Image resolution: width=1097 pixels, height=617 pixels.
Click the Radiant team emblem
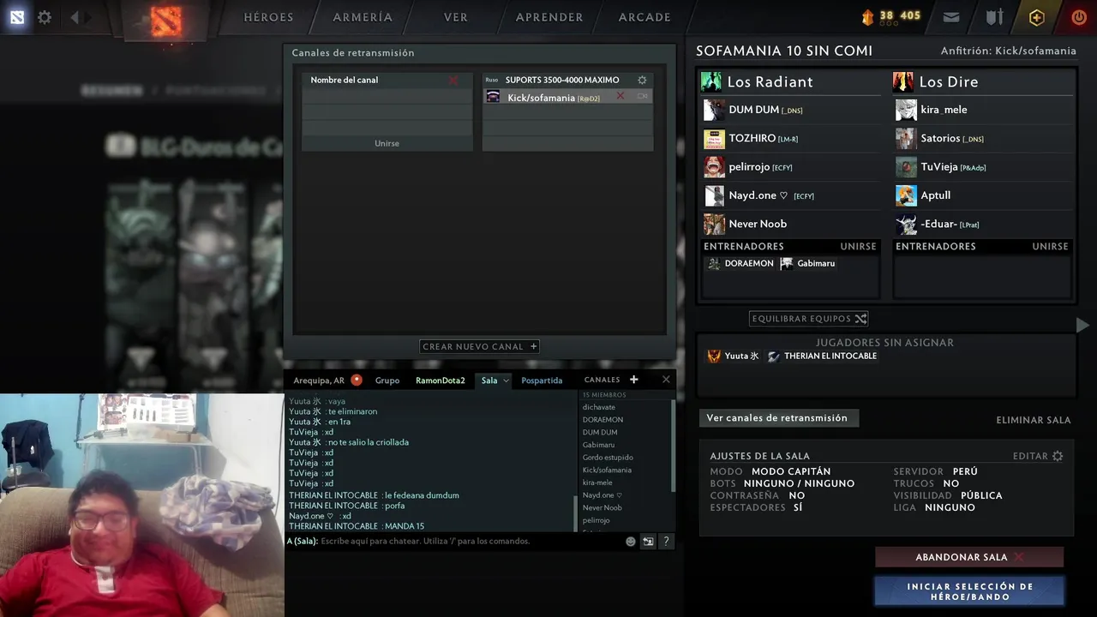coord(711,81)
